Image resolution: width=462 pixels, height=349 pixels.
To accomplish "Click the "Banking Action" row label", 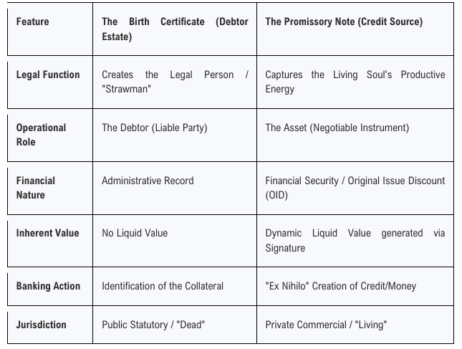I will coord(48,286).
